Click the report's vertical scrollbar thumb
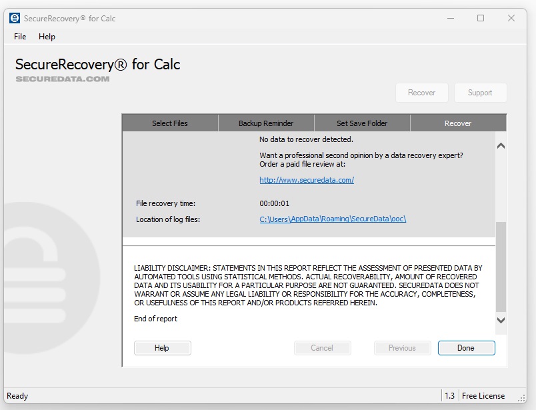 pos(501,267)
